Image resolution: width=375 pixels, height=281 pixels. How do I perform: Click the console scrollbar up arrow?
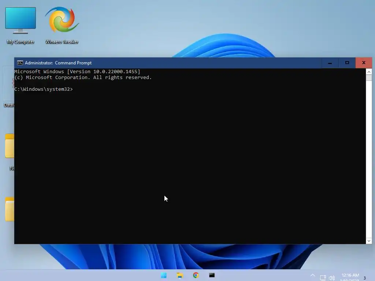click(x=369, y=72)
